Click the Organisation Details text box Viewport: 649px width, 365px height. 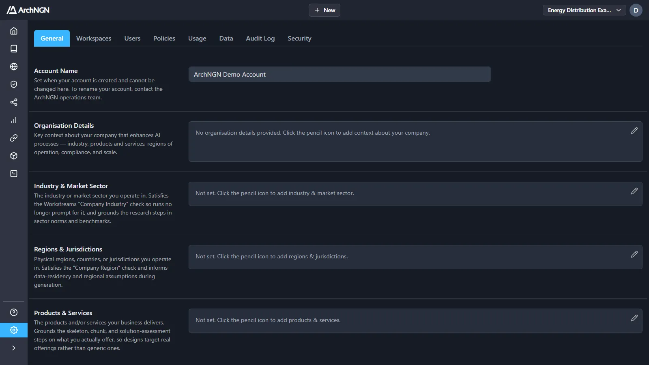(x=415, y=142)
